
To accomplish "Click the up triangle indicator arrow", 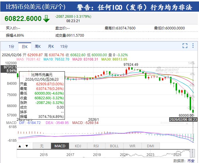I will (x=20, y=146).
